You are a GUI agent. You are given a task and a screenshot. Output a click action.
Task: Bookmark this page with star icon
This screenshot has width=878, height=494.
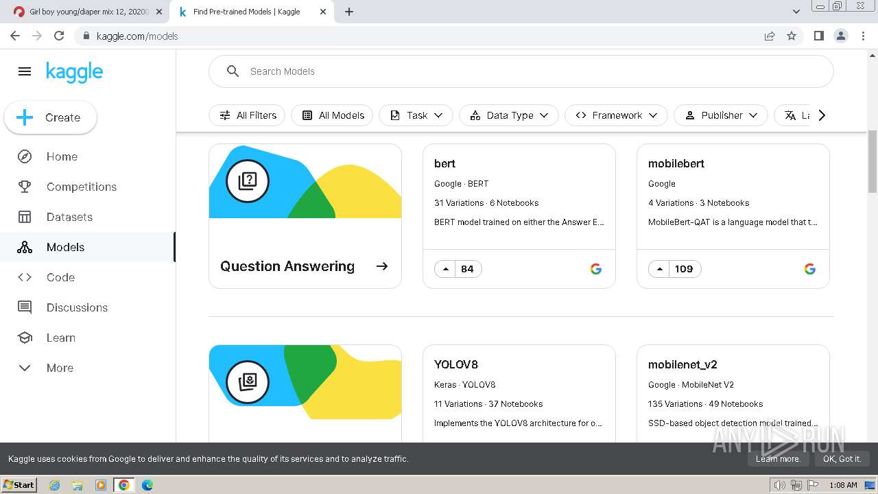point(792,36)
